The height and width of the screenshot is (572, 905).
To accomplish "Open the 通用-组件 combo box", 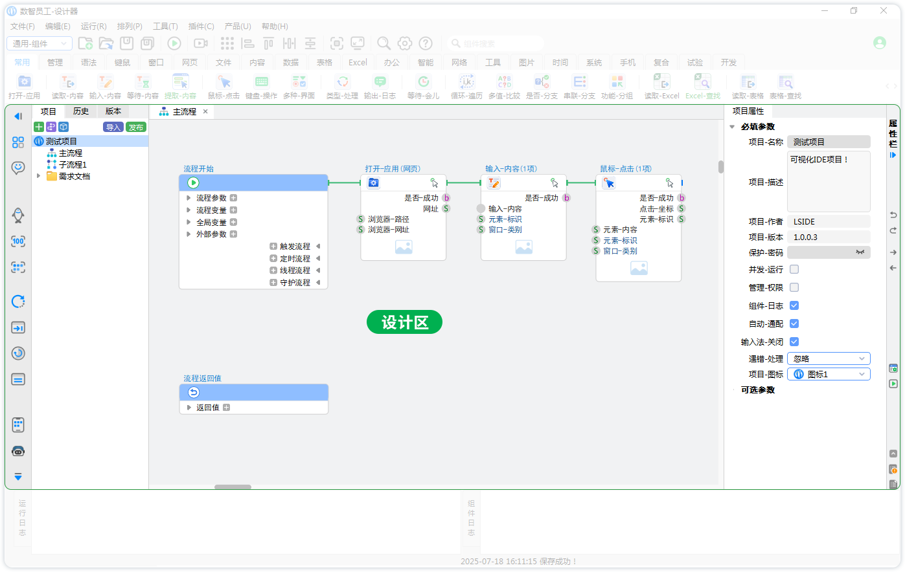I will coord(39,43).
